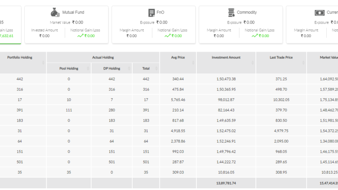Click Commodity Margin Amount label
Viewport: 338px width, 190px height.
point(219,30)
